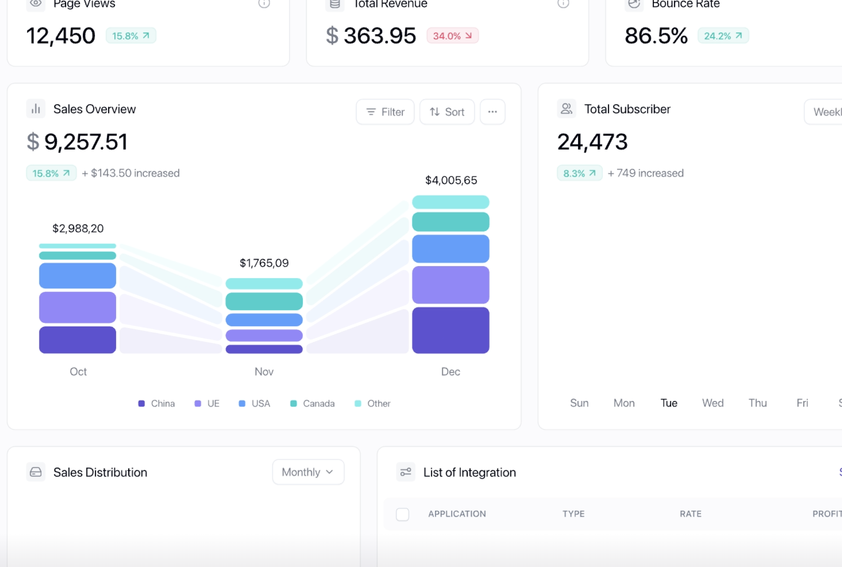Click the Total Revenue info icon
The width and height of the screenshot is (842, 567).
pos(563,4)
